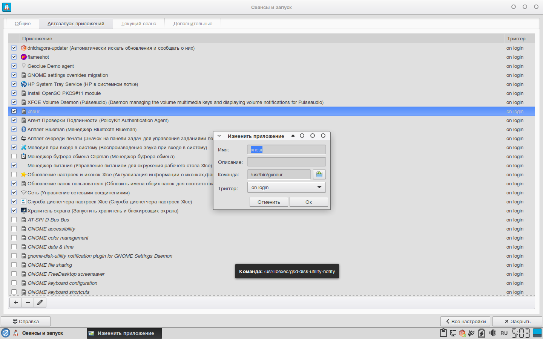Click the Wi-Fi icon of the Сеть row
Viewport: 543px width, 339px height.
click(x=24, y=193)
